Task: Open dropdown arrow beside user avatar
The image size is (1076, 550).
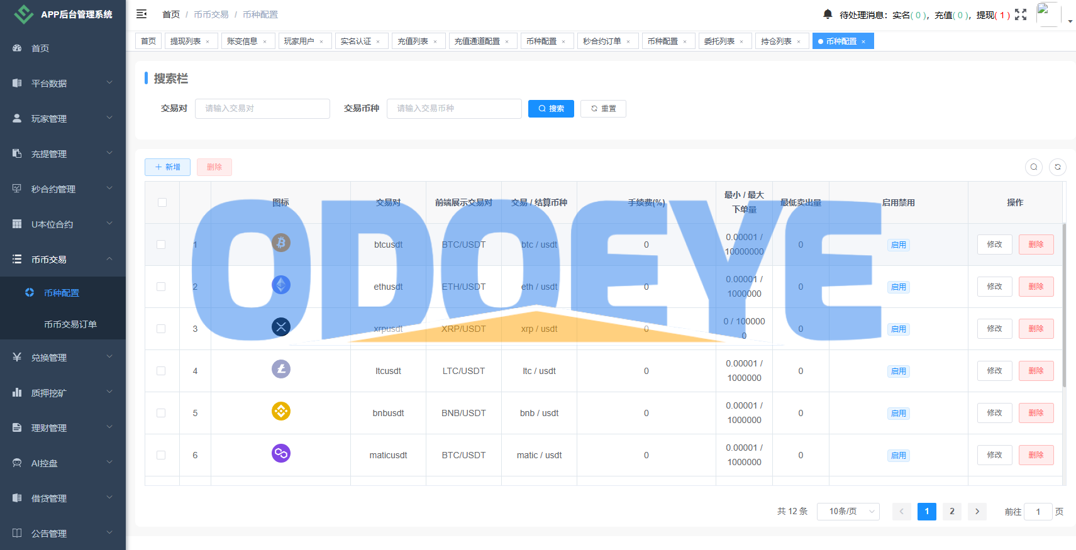Action: [1070, 21]
